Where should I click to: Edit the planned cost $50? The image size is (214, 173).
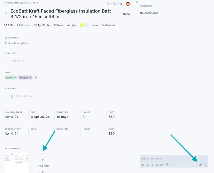[x=112, y=117]
